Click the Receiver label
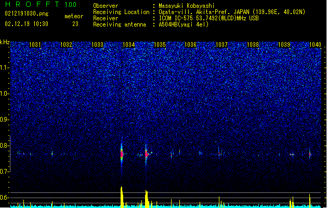The height and width of the screenshot is (208, 327). [106, 18]
